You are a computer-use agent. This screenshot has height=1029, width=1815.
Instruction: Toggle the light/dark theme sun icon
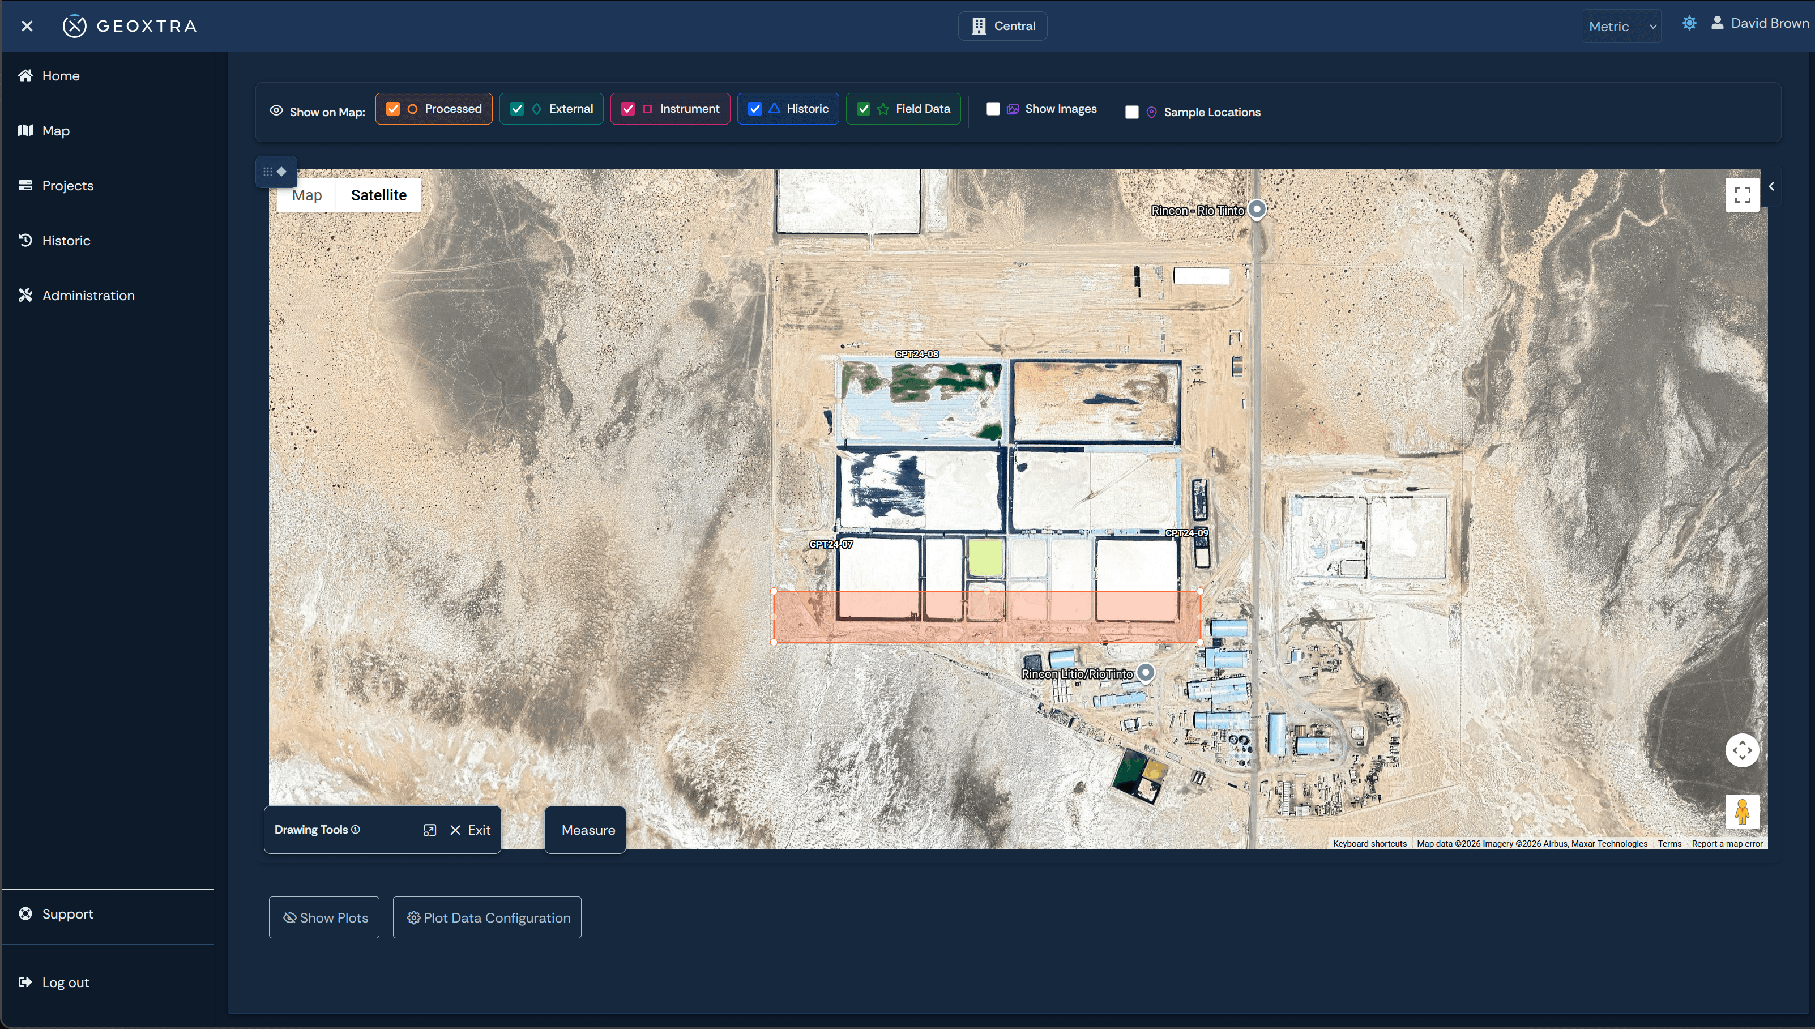(1689, 23)
